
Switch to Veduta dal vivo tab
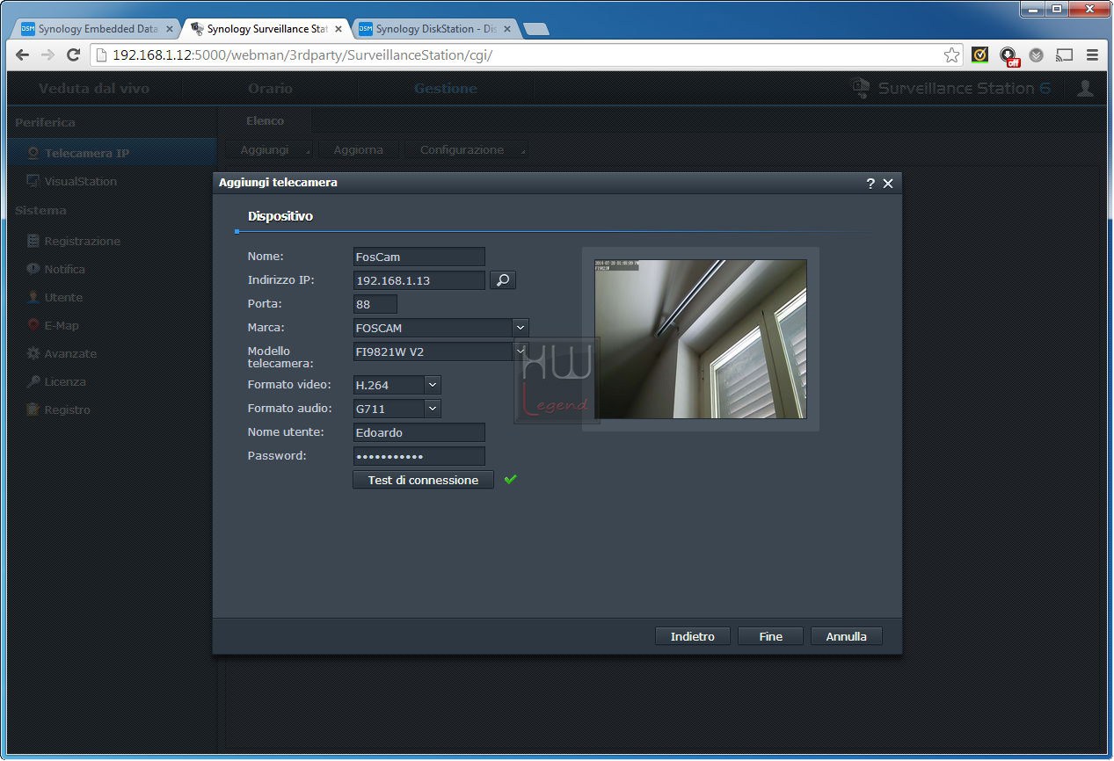(94, 88)
